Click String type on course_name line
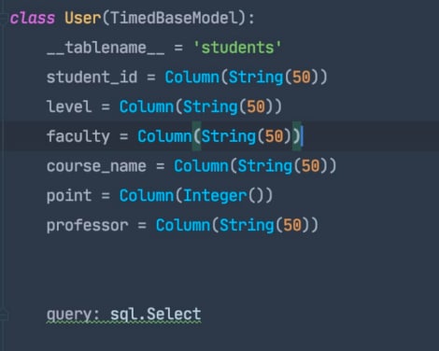Screen dimensions: 439x351 265,166
